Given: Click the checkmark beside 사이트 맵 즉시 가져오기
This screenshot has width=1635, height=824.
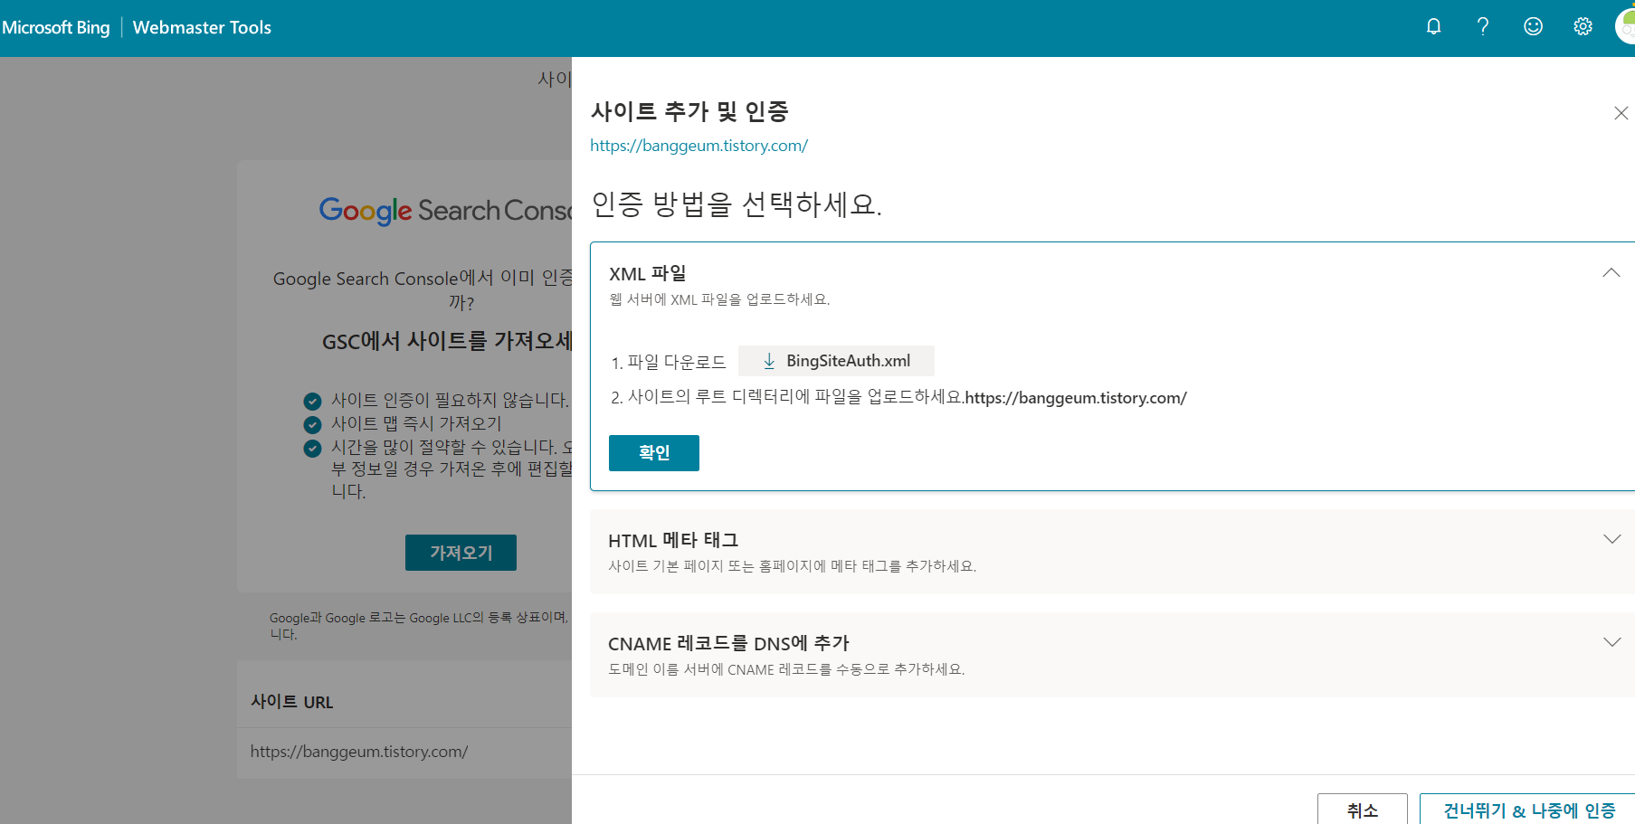Looking at the screenshot, I should (312, 425).
